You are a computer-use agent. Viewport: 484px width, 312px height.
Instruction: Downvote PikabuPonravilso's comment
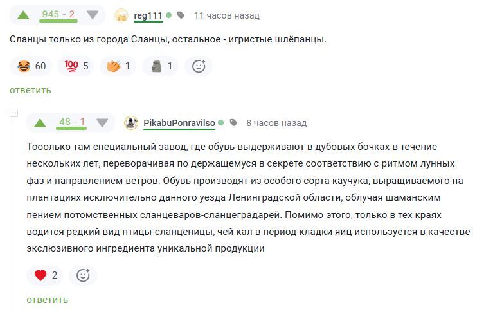coord(102,123)
